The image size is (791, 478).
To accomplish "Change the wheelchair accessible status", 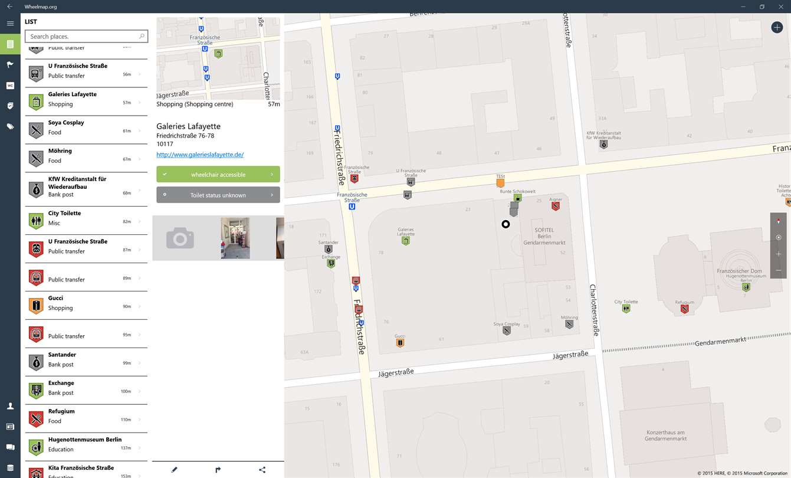I will [x=218, y=175].
